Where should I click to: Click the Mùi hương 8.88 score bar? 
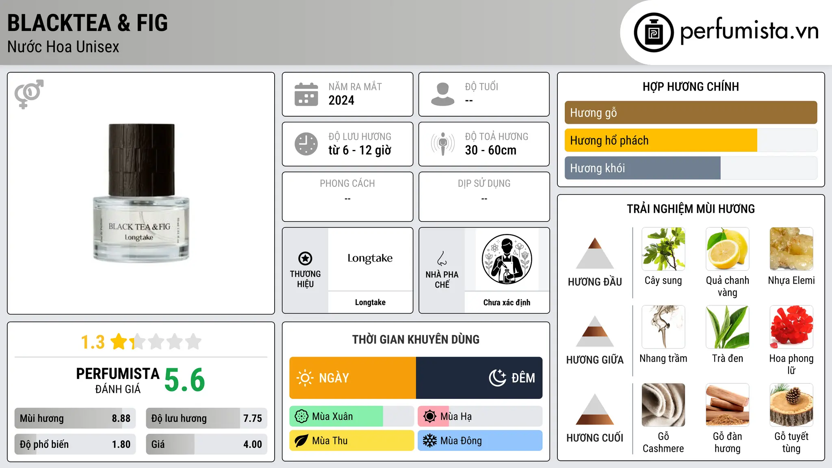pos(75,418)
